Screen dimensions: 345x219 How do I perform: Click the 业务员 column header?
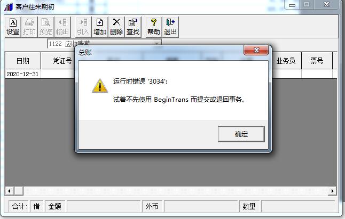(x=286, y=61)
